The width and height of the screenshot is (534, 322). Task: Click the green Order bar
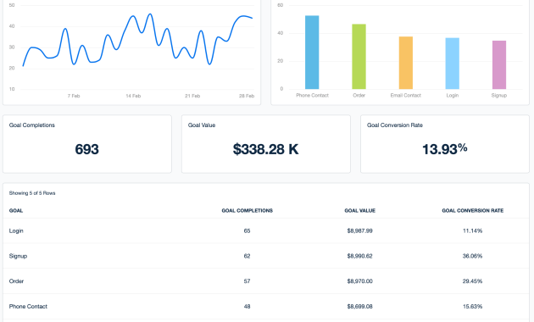(x=359, y=57)
